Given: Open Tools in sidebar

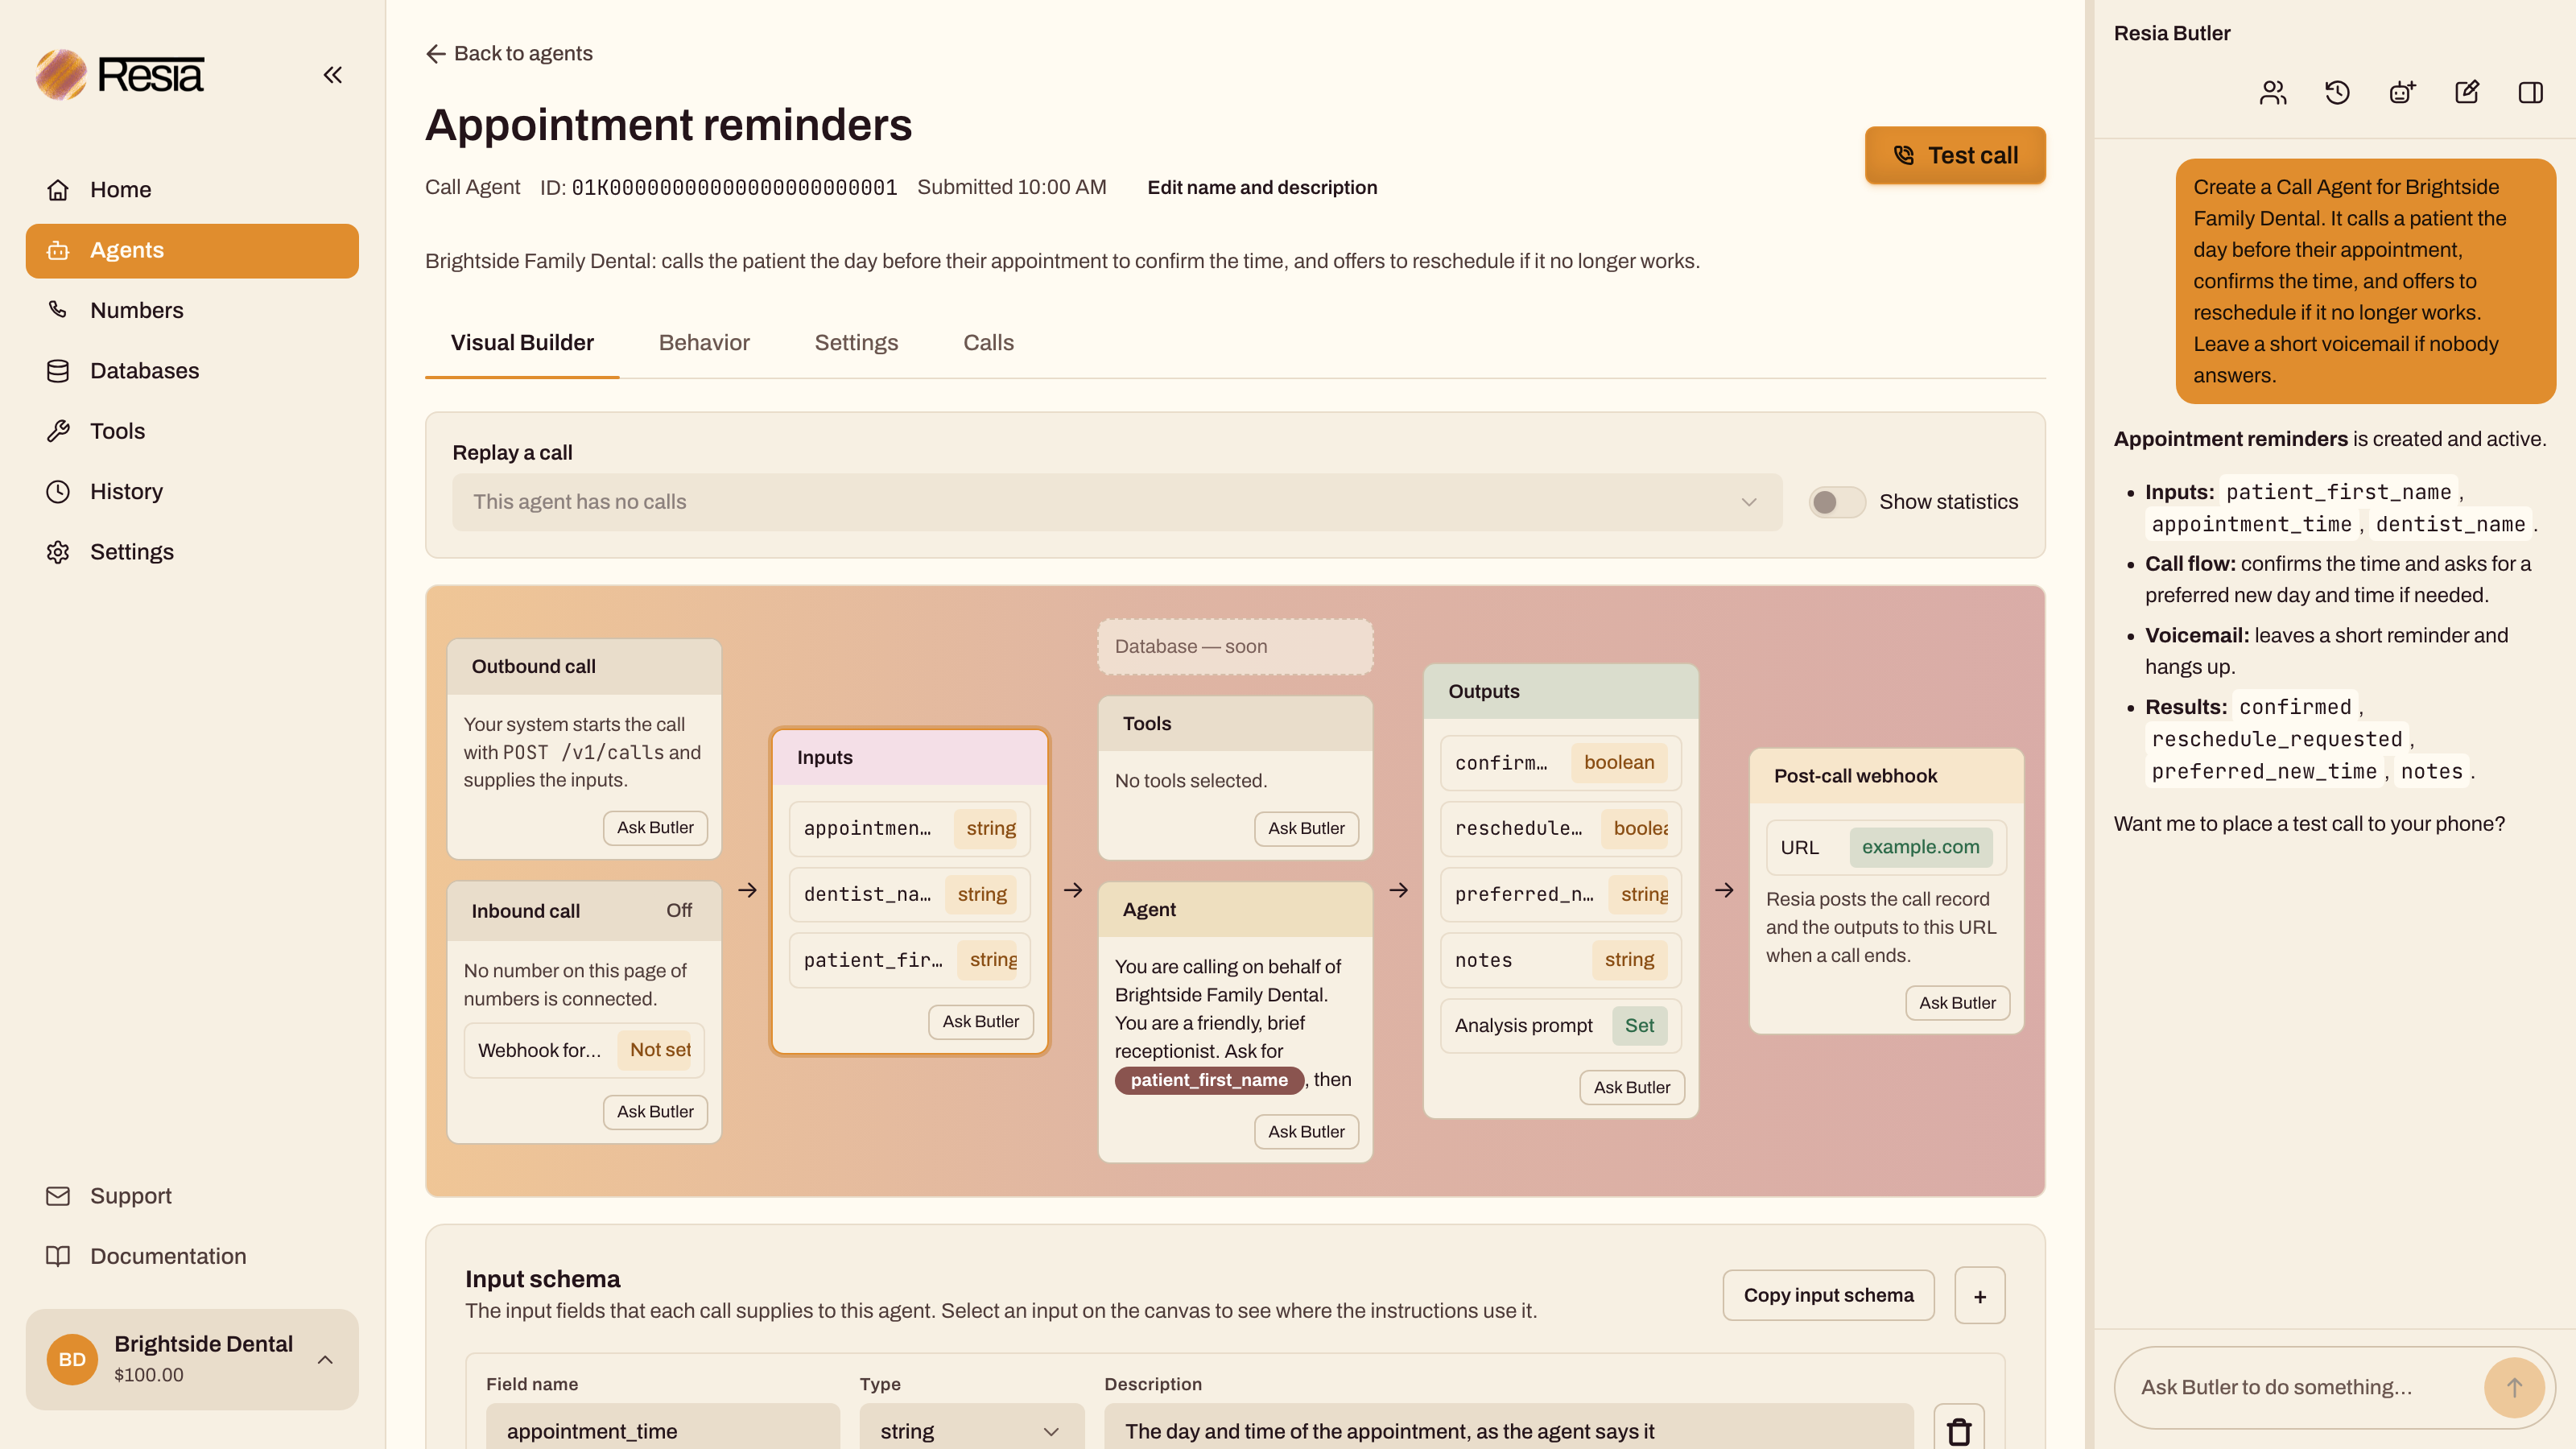Looking at the screenshot, I should (192, 431).
